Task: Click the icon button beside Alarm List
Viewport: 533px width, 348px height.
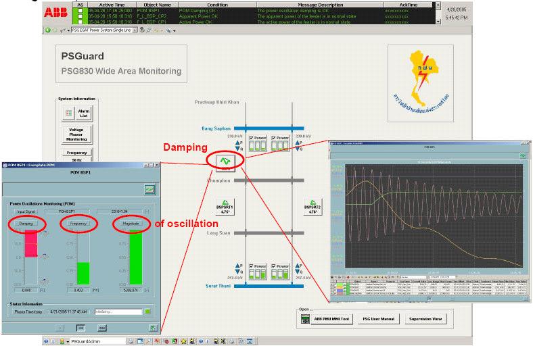Action: (x=69, y=113)
